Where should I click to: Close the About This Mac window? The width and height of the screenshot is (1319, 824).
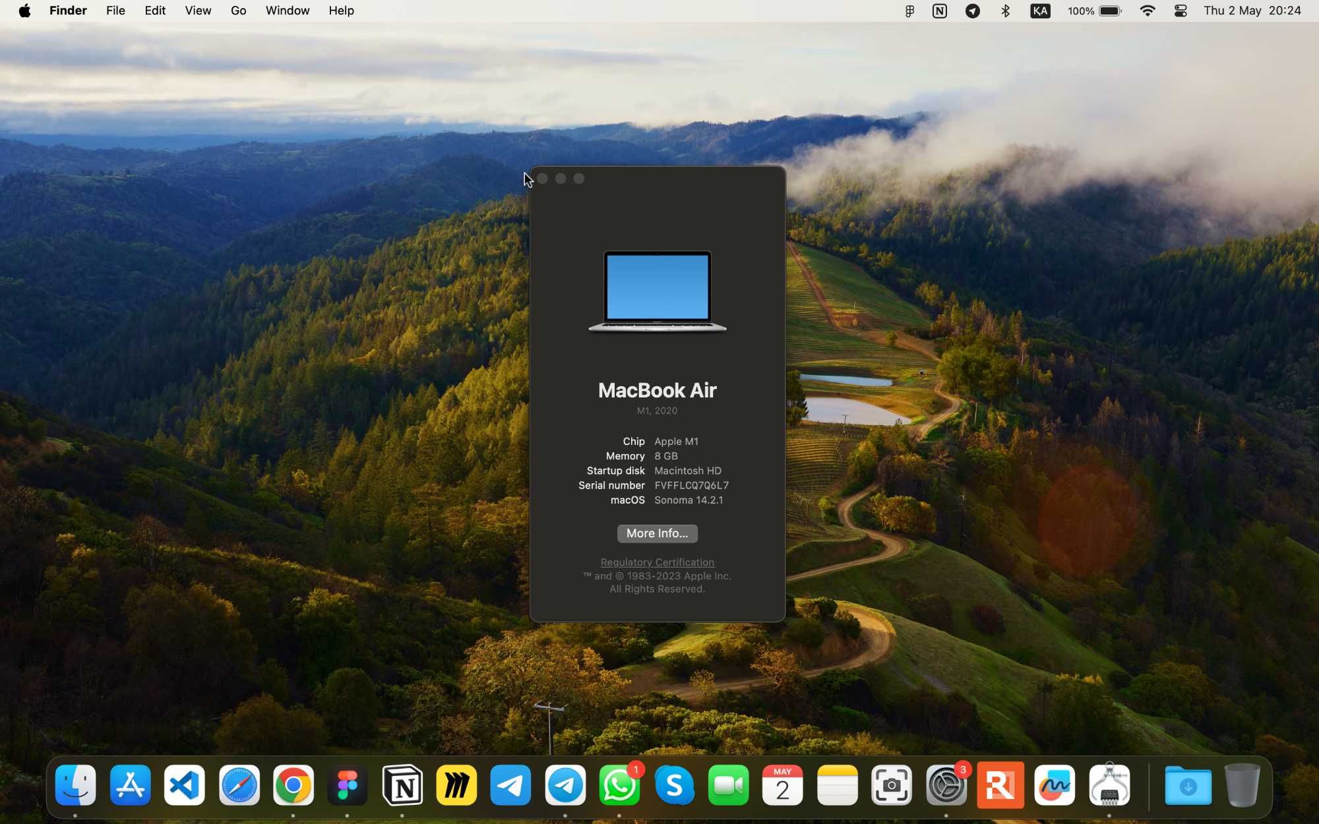point(542,179)
